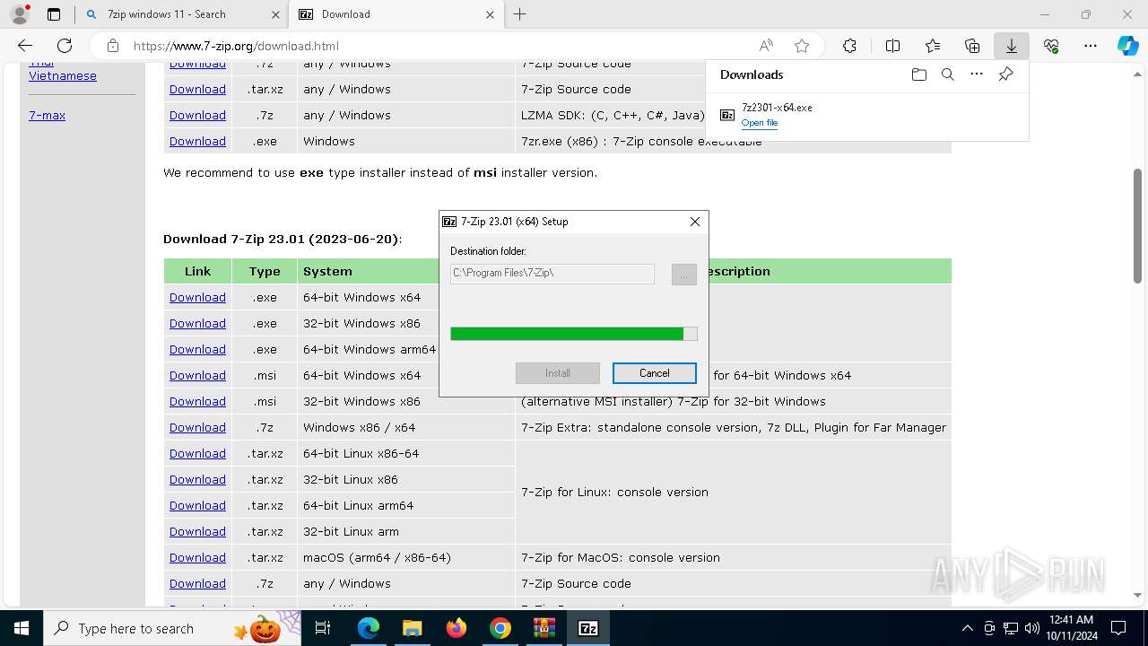Image resolution: width=1148 pixels, height=646 pixels.
Task: Launch Google Chrome from the taskbar
Action: 500,628
